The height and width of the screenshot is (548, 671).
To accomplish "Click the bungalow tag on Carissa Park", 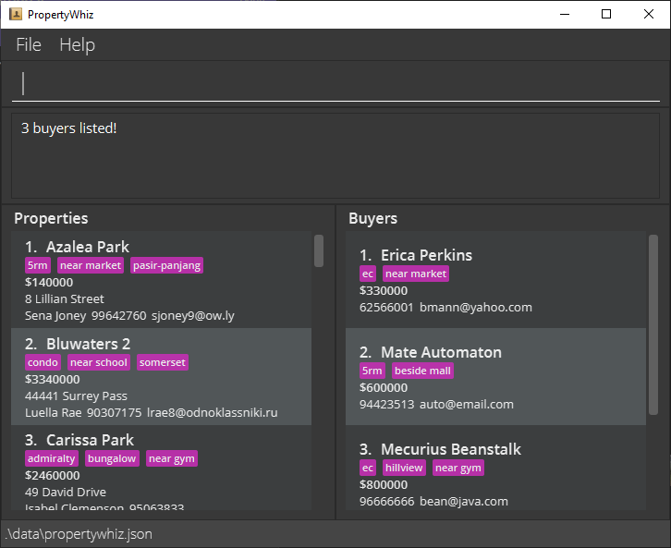I will click(112, 458).
